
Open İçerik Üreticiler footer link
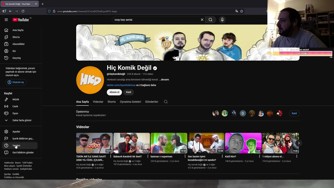point(24,166)
